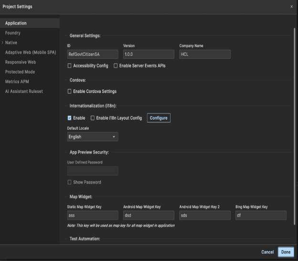Cancel the Project Settings changes
The image size is (298, 261).
click(x=267, y=252)
